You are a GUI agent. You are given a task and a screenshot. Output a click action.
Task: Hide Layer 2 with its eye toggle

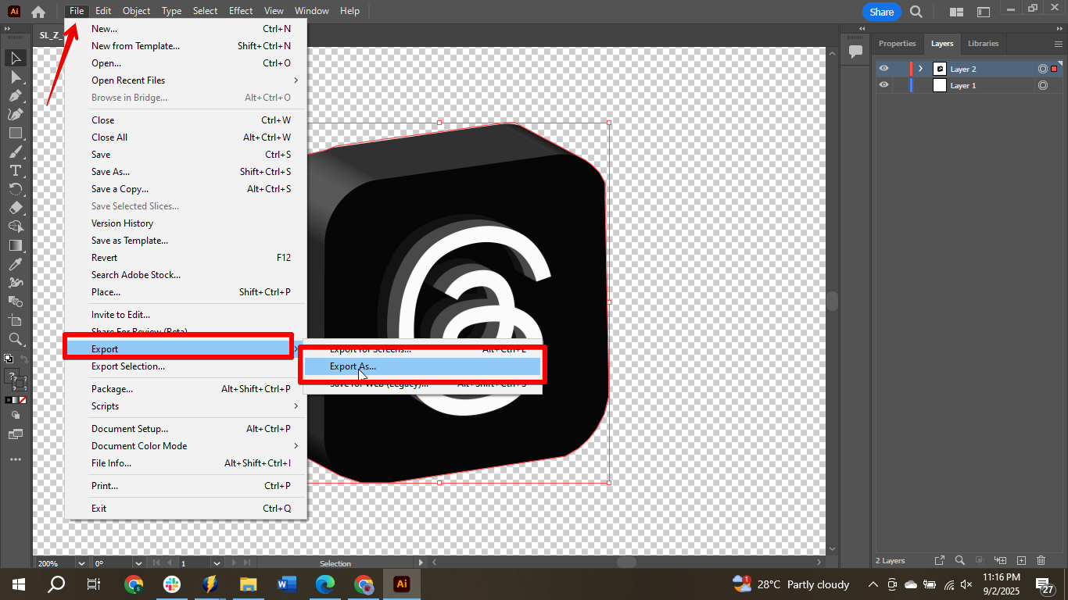(x=883, y=68)
